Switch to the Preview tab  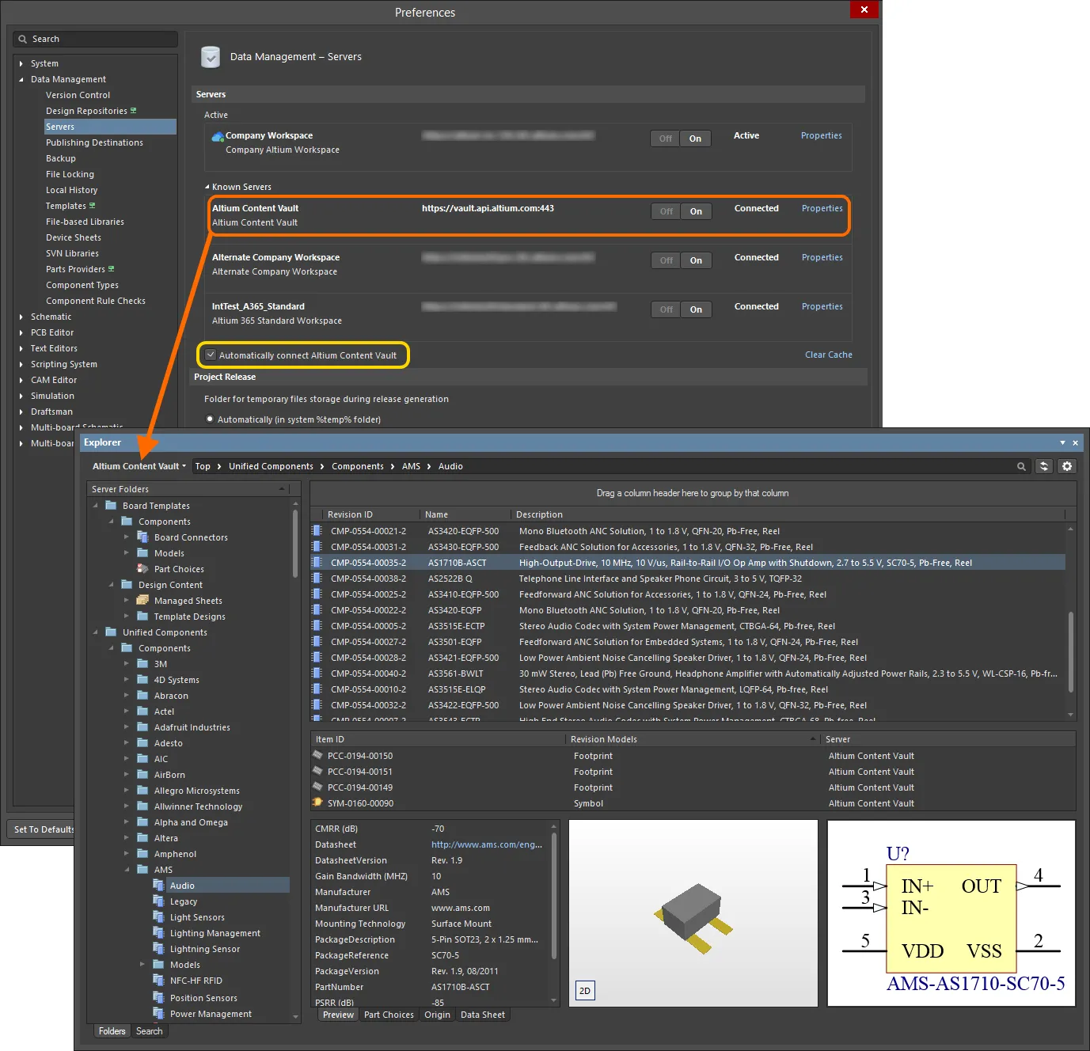[338, 1015]
